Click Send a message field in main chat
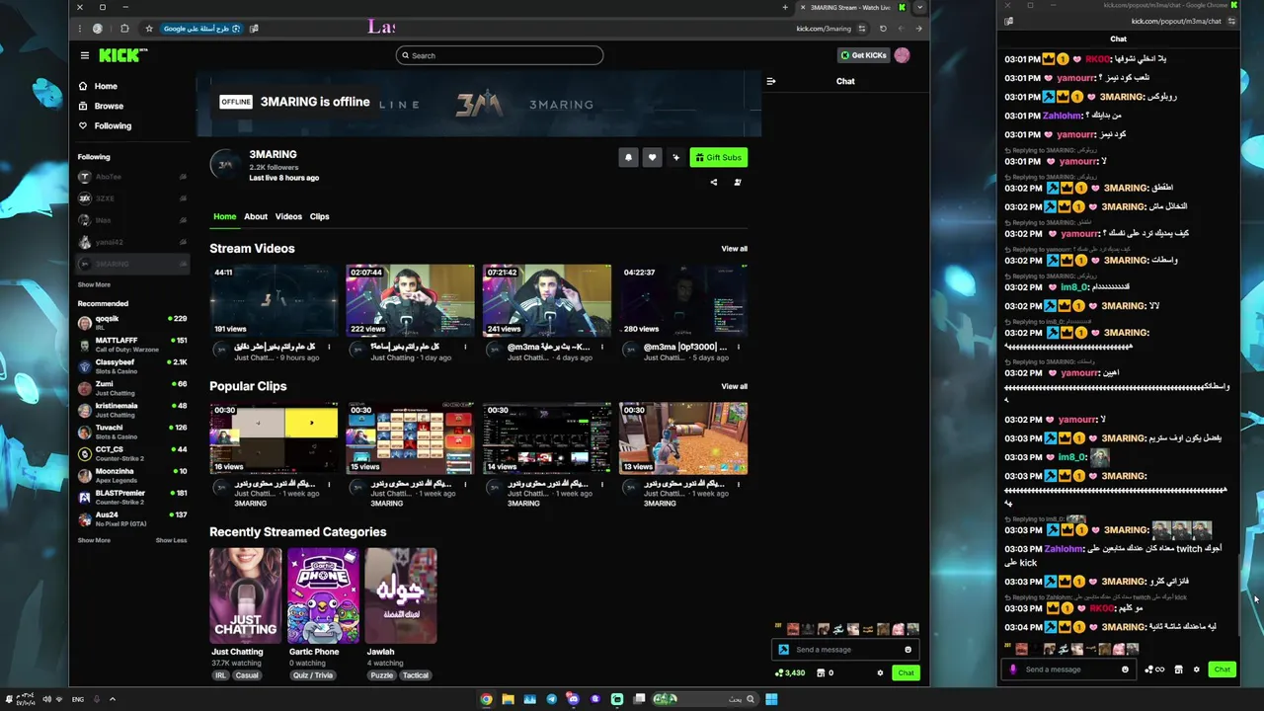 coord(845,650)
